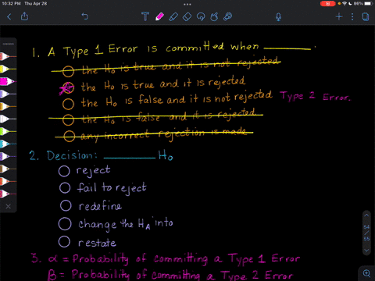Pick the brown pen preset
The height and width of the screenshot is (281, 375).
[8, 169]
